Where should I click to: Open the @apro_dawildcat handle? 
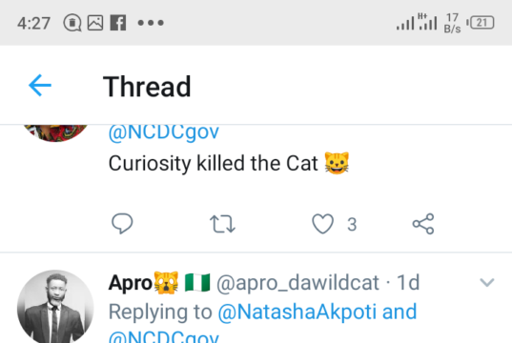coord(297,283)
